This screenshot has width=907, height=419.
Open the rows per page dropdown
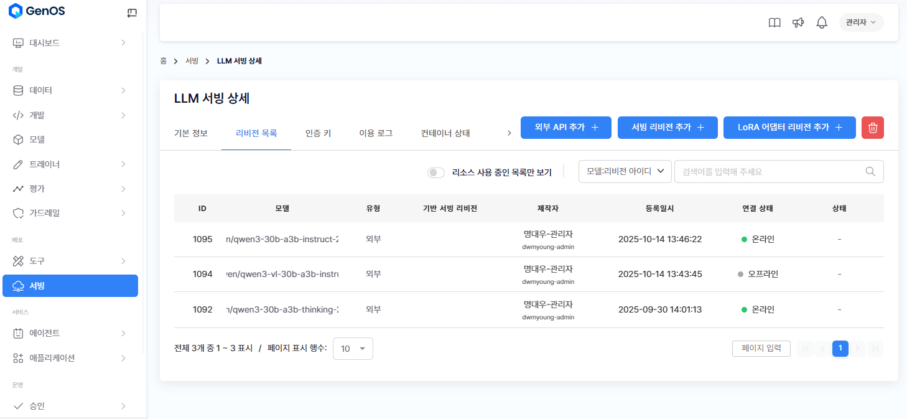[x=353, y=349]
